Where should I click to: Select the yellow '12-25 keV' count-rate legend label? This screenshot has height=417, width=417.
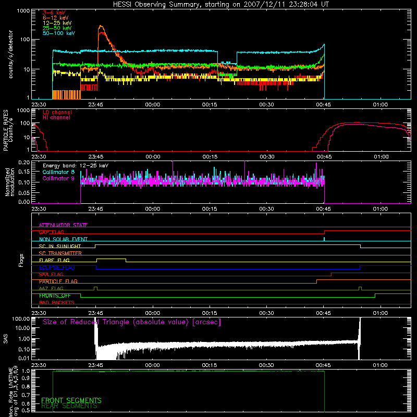click(x=57, y=23)
